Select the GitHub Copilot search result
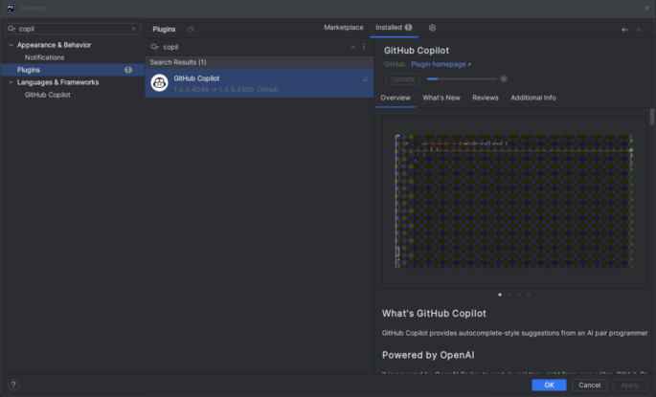This screenshot has height=397, width=656. tap(260, 83)
